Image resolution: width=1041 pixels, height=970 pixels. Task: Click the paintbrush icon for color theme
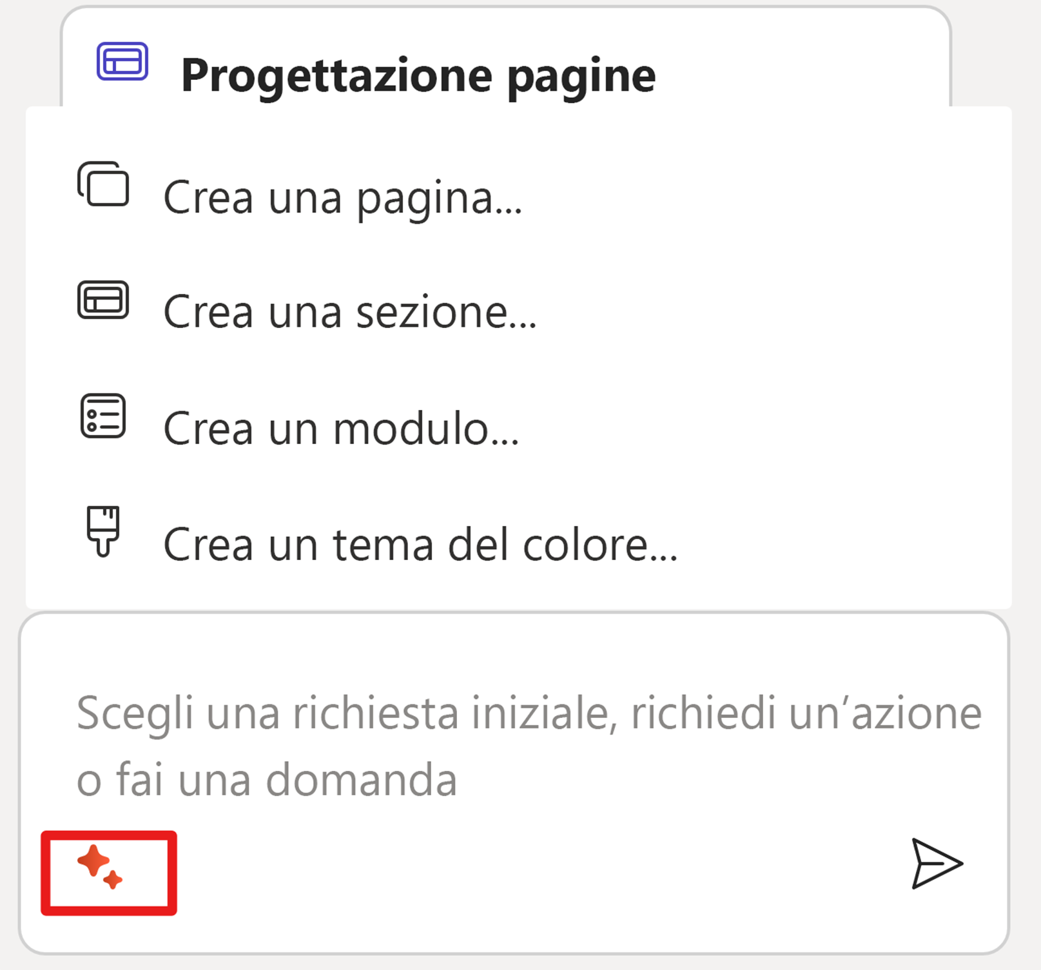coord(103,531)
